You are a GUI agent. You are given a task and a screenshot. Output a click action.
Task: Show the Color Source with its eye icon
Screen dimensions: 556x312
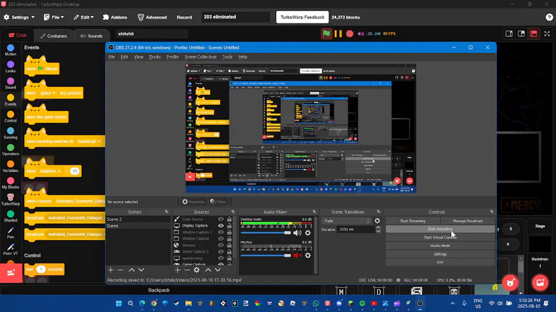(x=221, y=220)
